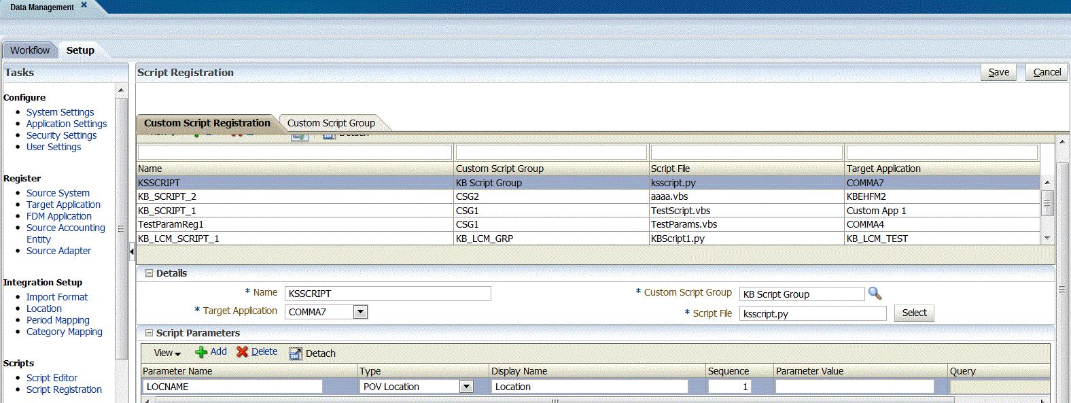Screen dimensions: 1071x403
Task: Click Tasks pane scroll-up arrow
Action: coord(121,90)
